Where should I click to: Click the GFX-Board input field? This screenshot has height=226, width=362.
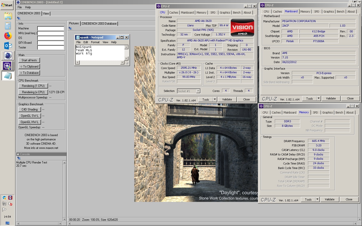[x=51, y=43]
